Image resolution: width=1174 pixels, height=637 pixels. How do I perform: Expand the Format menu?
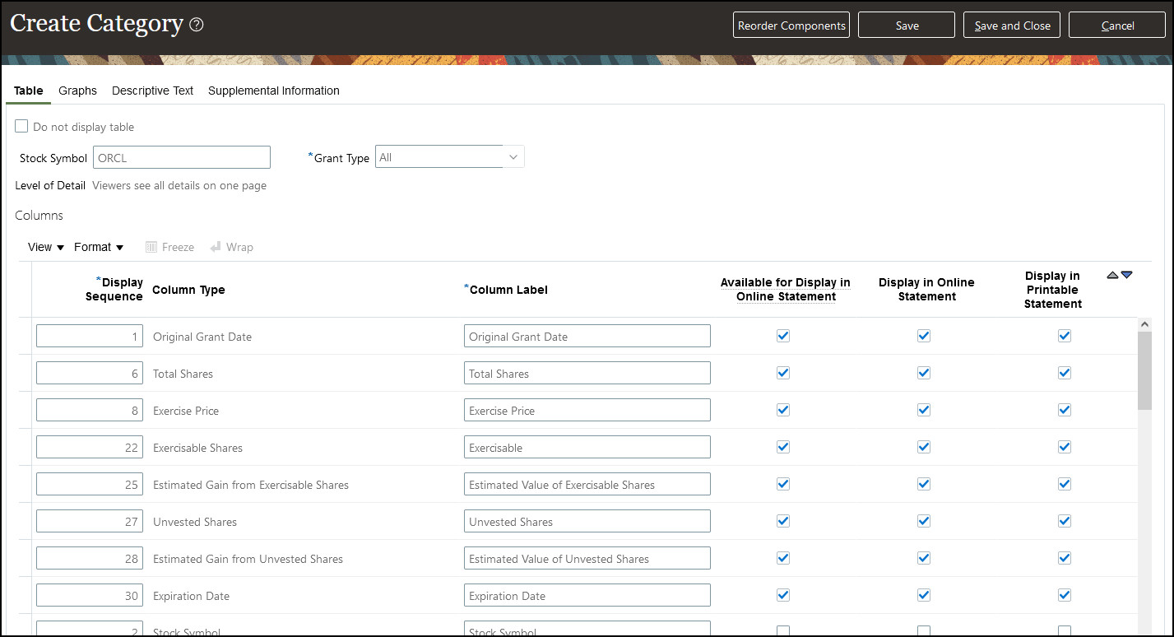pos(99,247)
